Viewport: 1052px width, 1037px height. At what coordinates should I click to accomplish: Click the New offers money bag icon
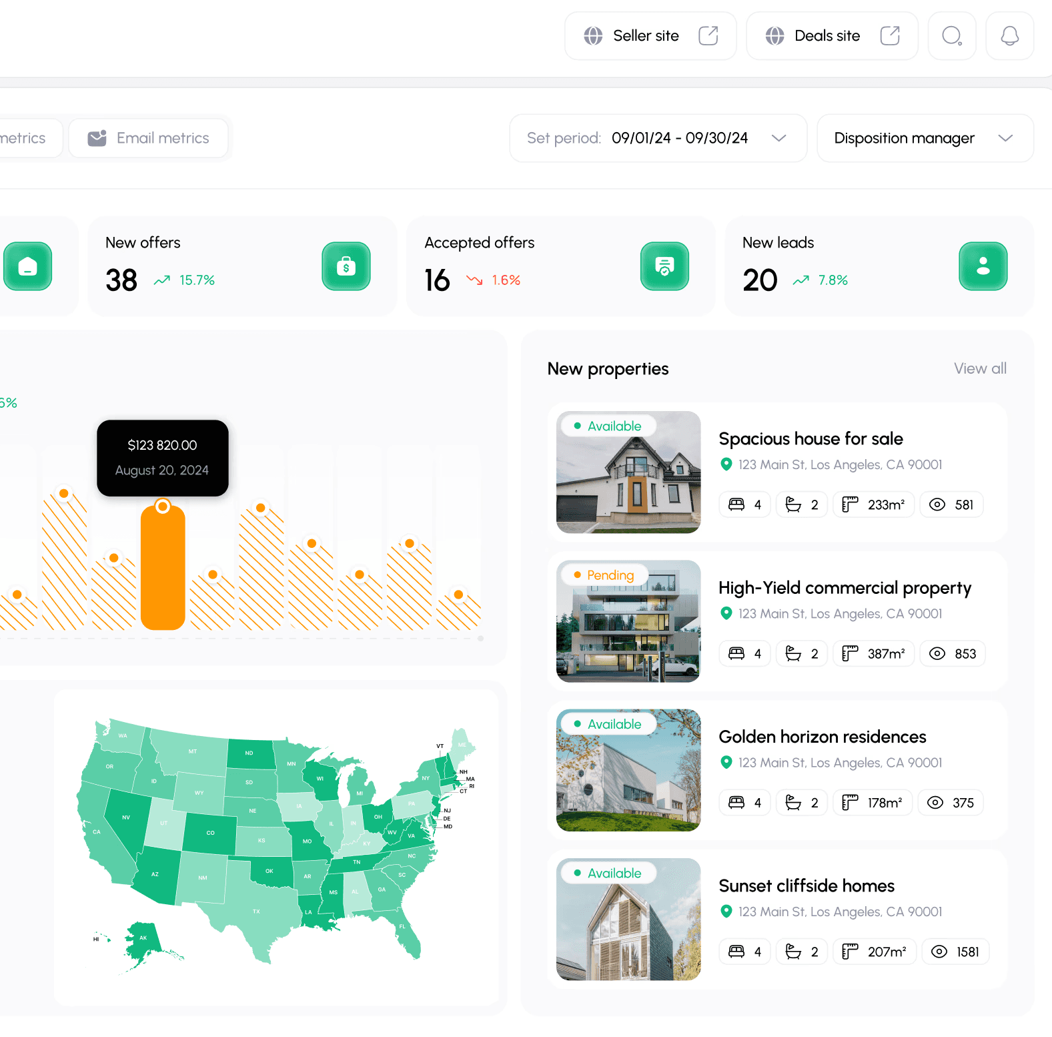point(346,266)
